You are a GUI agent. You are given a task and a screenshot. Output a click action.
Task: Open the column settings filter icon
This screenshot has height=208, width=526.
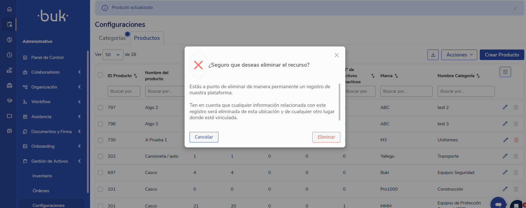pos(505,72)
